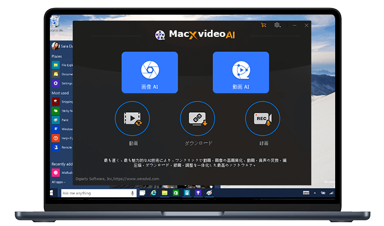This screenshot has width=384, height=226.
Task: Open the purple trophy taskbar app
Action: click(x=198, y=193)
